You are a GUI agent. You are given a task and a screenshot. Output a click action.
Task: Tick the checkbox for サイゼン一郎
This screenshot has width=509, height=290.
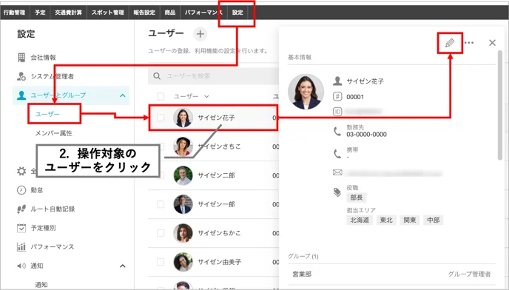(x=161, y=204)
